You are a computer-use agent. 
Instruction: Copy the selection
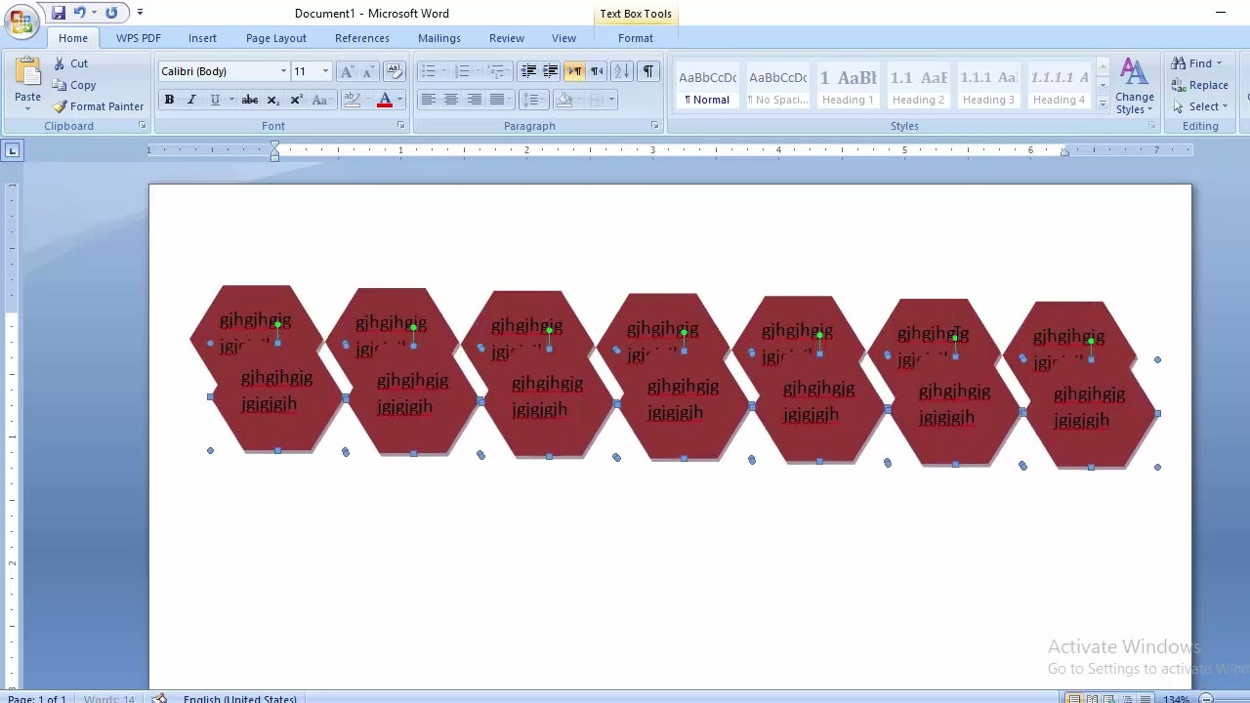point(74,85)
